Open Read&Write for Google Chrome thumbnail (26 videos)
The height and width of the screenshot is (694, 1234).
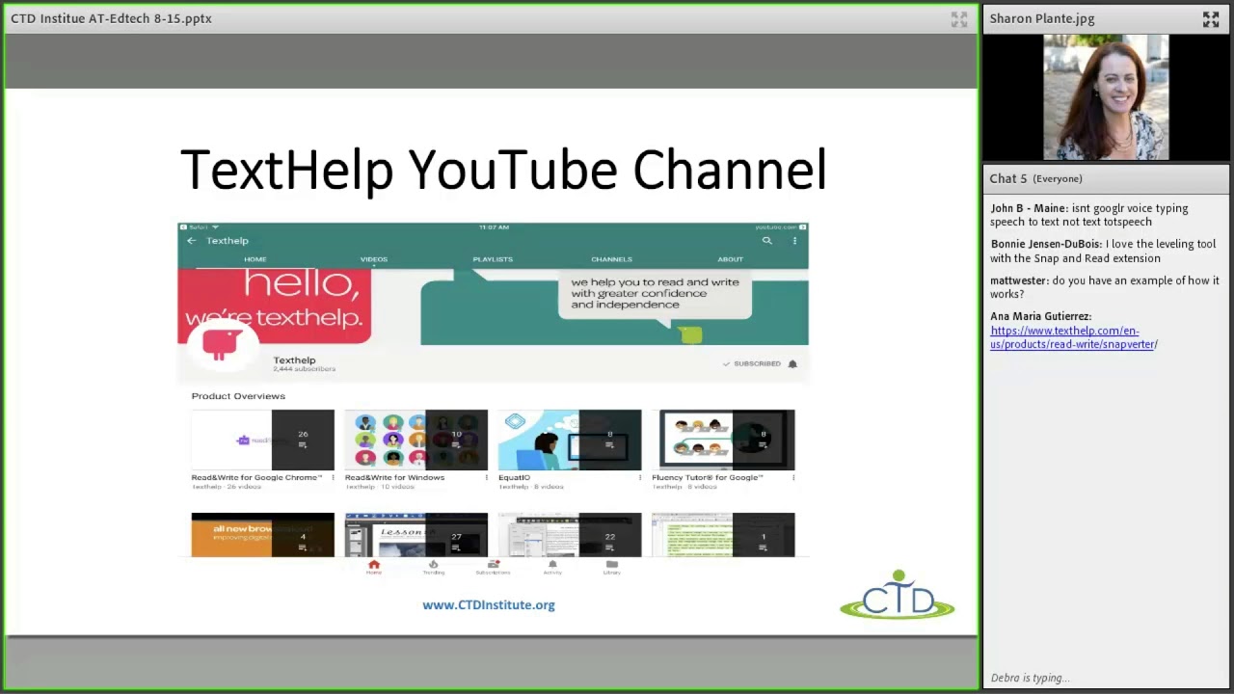(263, 440)
